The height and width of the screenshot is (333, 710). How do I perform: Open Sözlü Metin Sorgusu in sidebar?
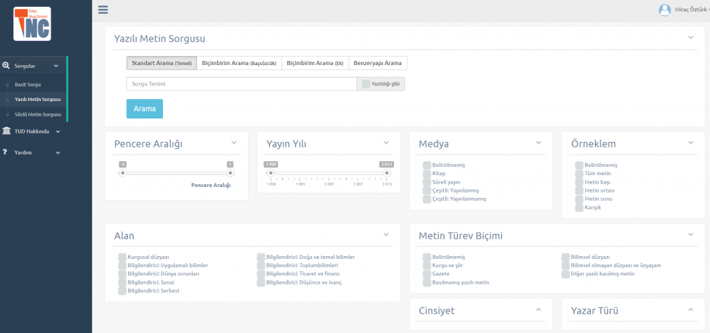click(37, 114)
